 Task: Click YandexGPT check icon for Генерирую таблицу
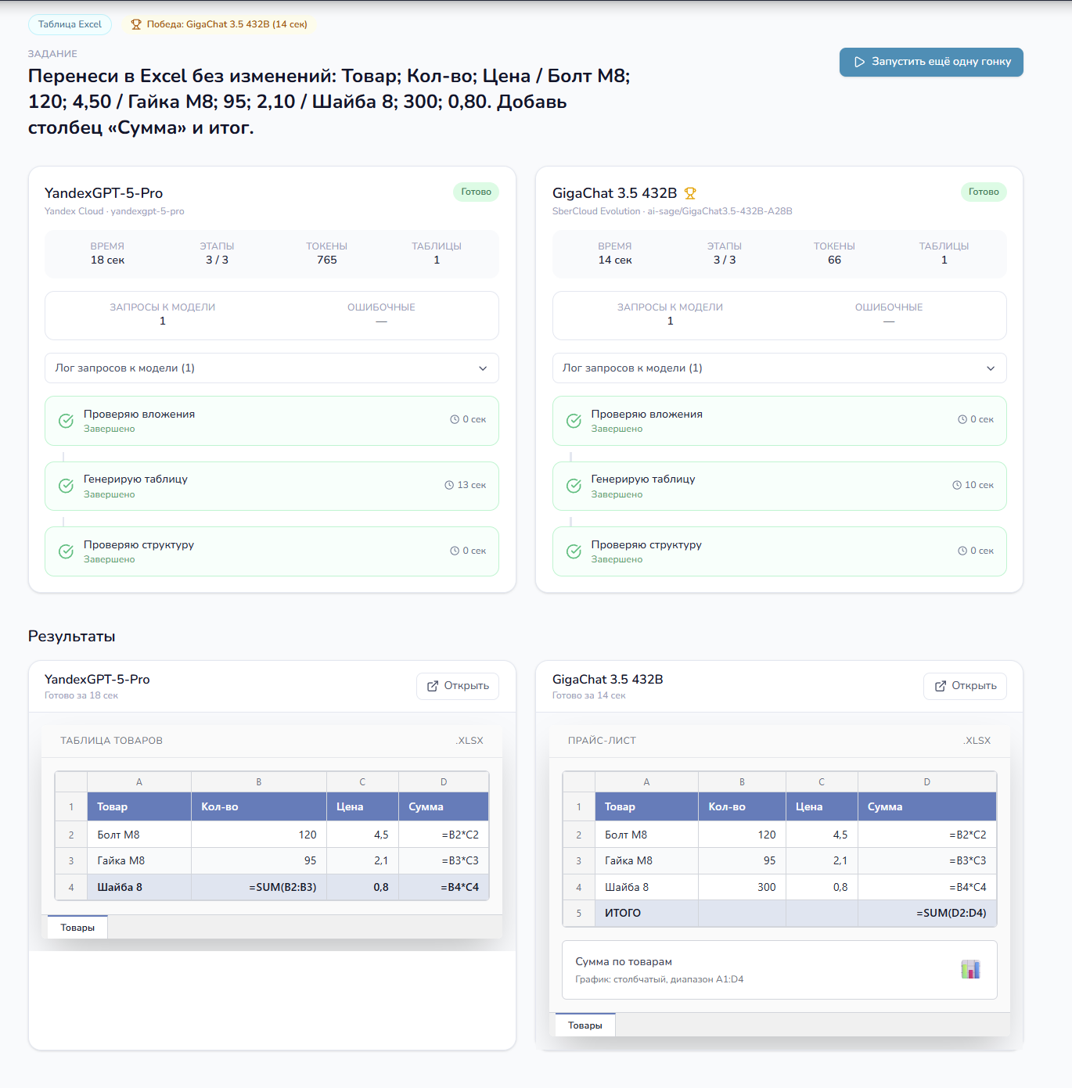[67, 486]
